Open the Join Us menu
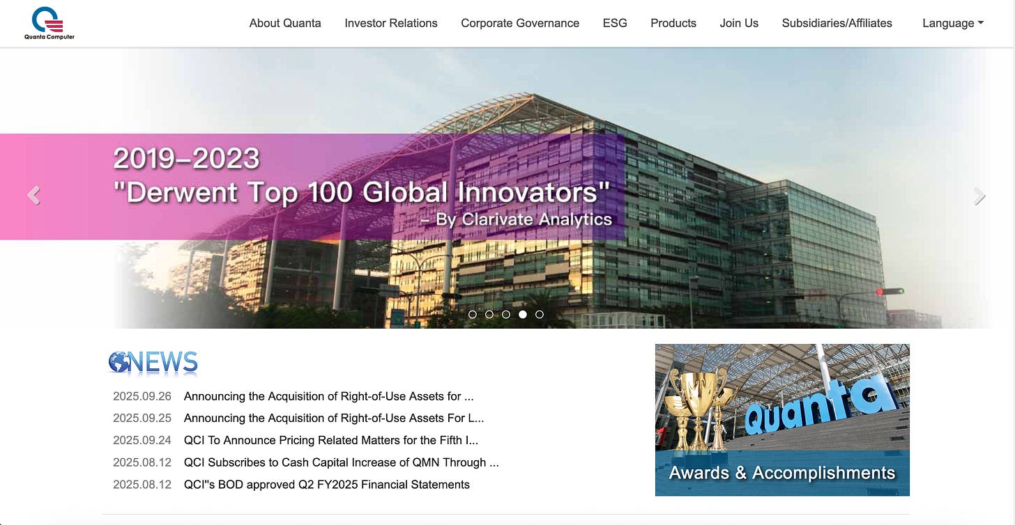Viewport: 1015px width, 525px height. point(739,23)
